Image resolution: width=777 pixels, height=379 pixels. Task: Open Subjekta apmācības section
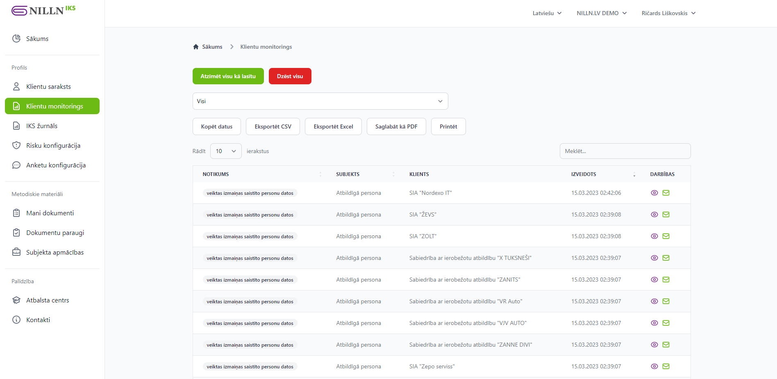coord(52,252)
